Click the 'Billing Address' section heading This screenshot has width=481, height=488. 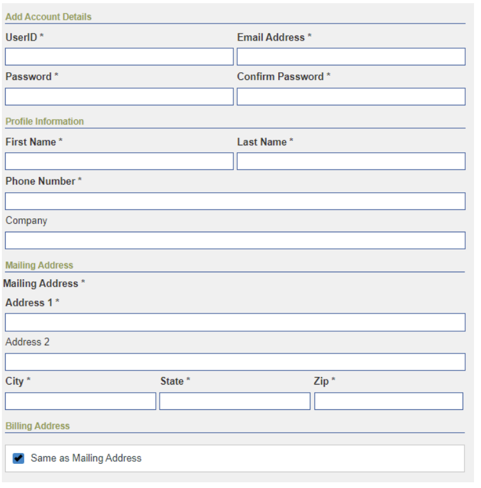click(x=37, y=426)
